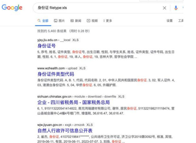Open 设置 settings
This screenshot has height=143, width=196.
(x=169, y=21)
